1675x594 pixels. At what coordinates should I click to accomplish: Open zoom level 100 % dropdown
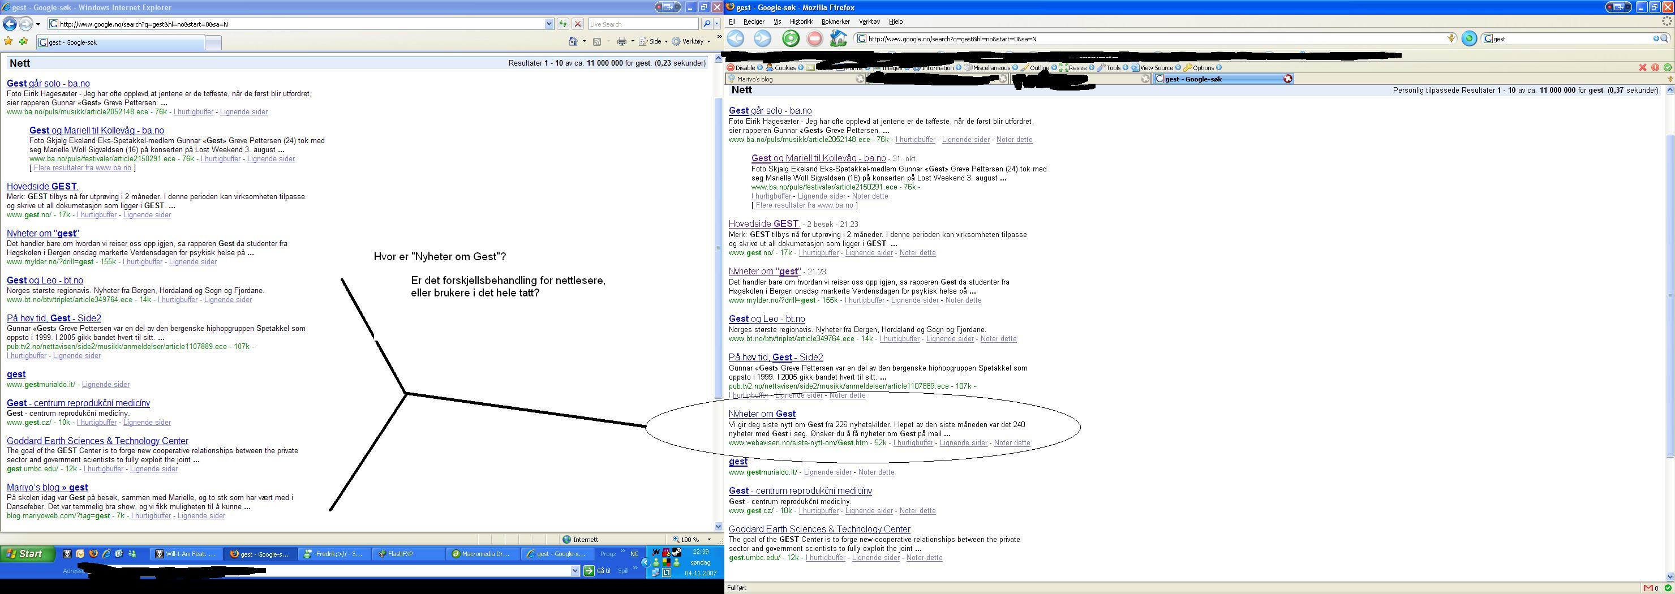coord(710,540)
